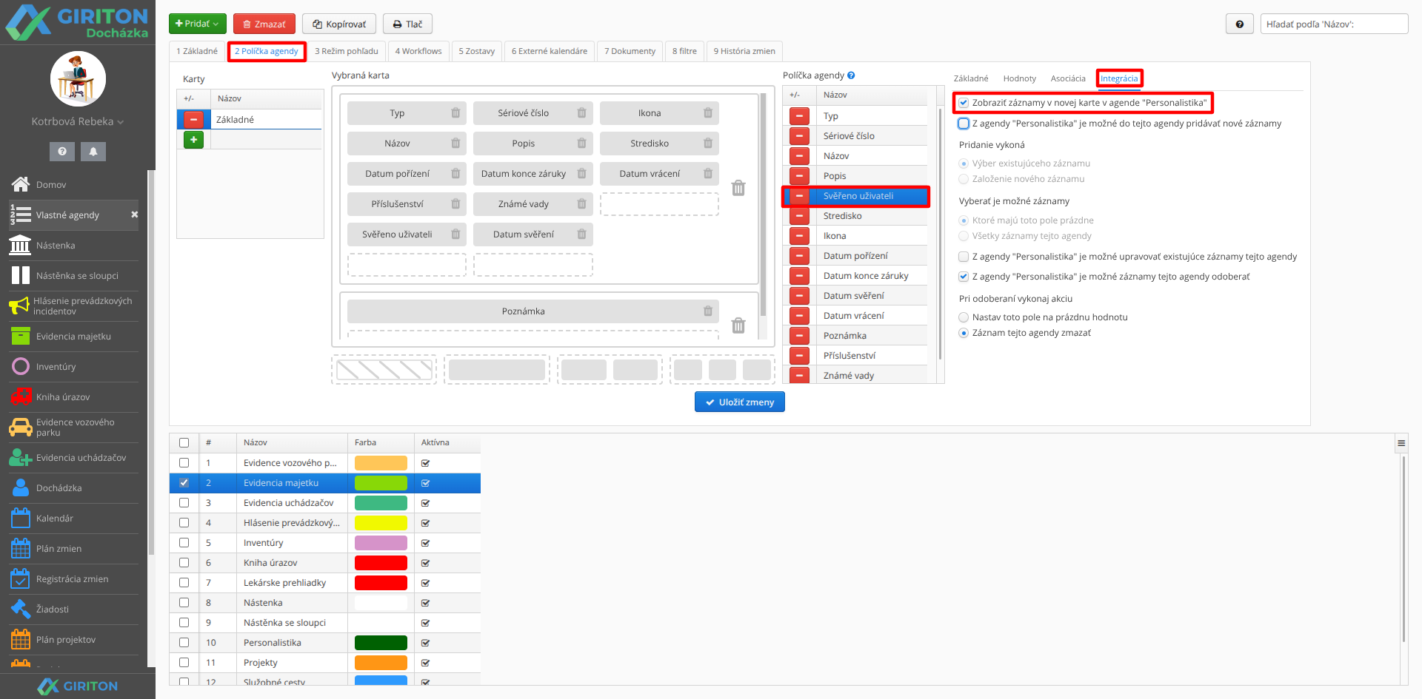Expand the Kotrbová Rebeka user menu
1422x699 pixels.
78,121
